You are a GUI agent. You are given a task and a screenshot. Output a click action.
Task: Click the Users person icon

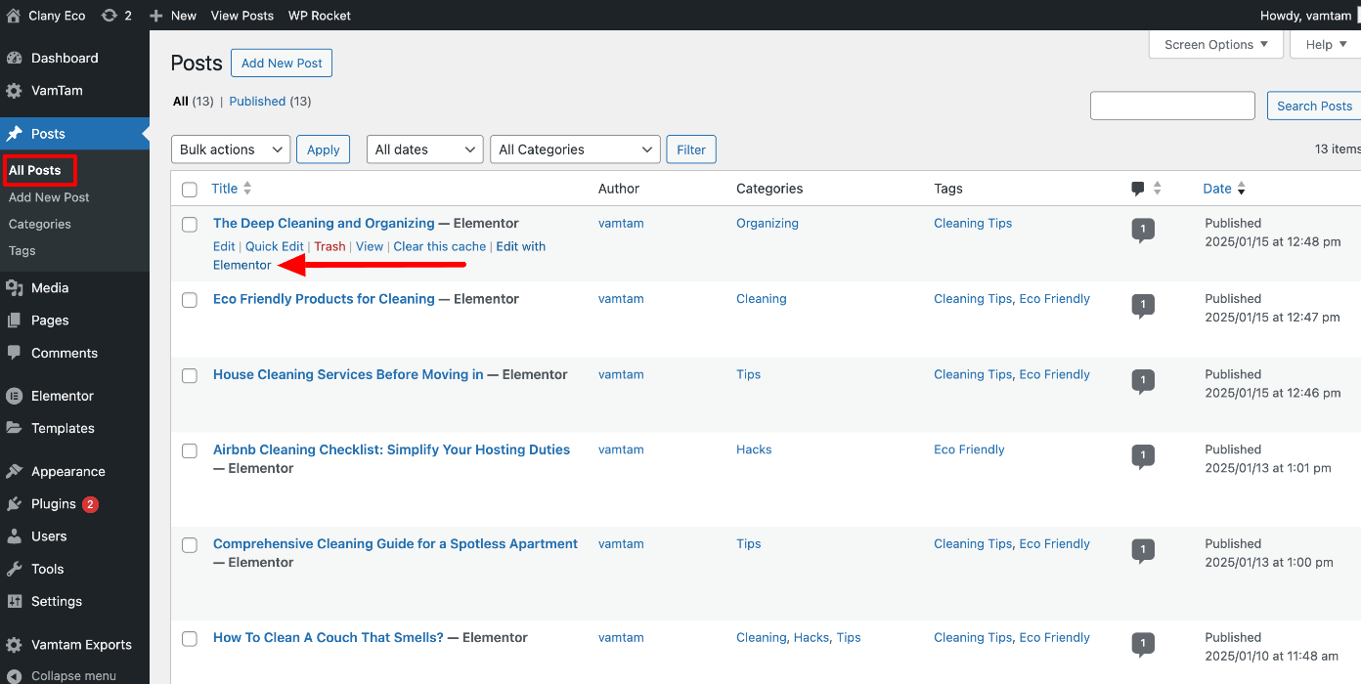pos(14,536)
